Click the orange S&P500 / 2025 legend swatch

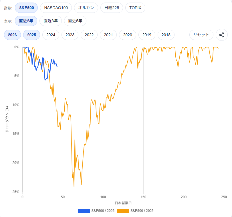point(123,211)
